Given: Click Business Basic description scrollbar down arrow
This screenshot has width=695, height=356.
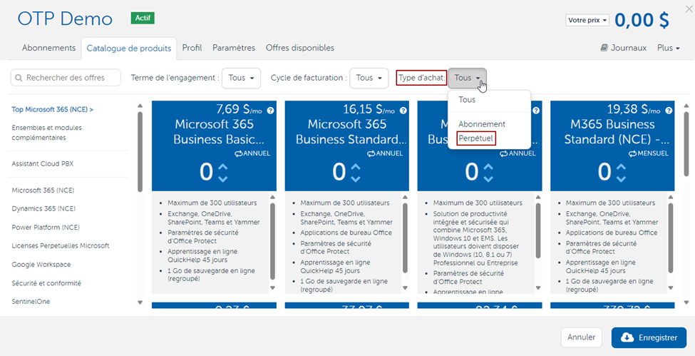Looking at the screenshot, I should point(272,288).
